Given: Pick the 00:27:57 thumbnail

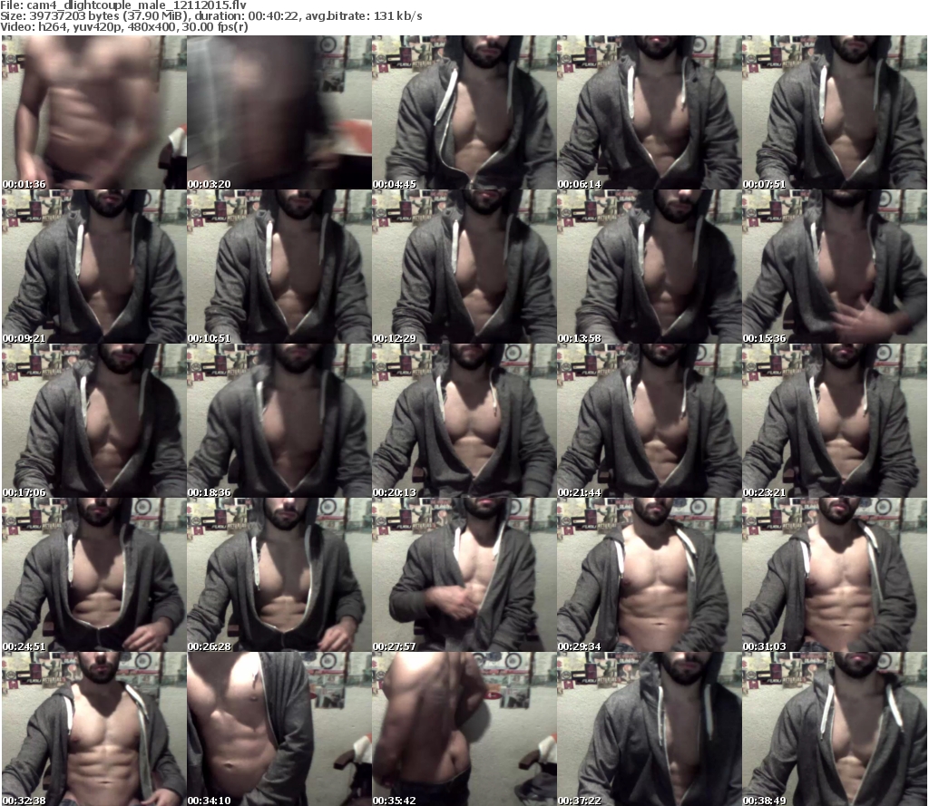Looking at the screenshot, I should point(464,574).
